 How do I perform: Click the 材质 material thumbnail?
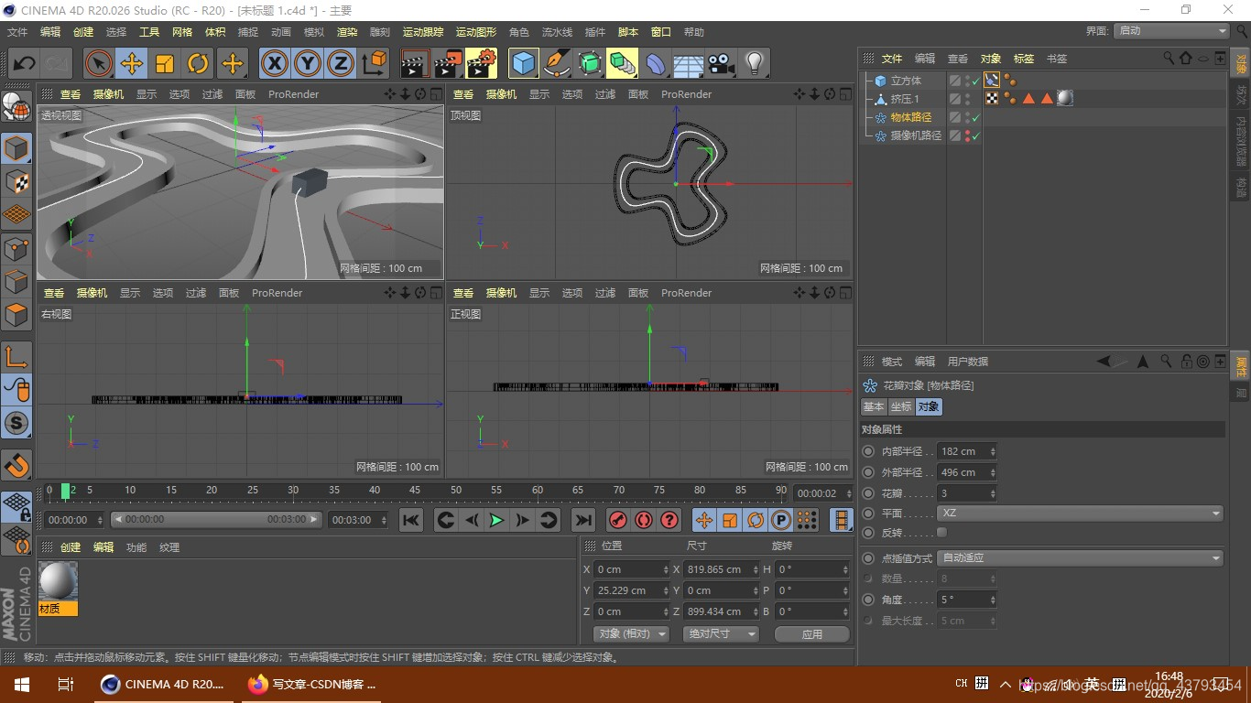58,582
